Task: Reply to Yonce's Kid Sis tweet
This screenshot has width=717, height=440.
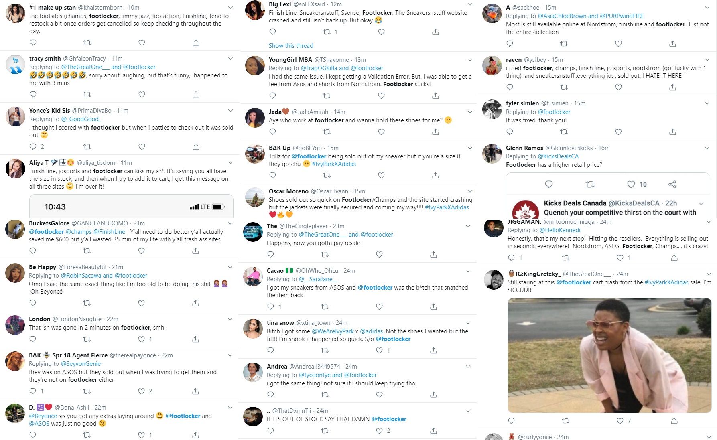Action: click(33, 147)
